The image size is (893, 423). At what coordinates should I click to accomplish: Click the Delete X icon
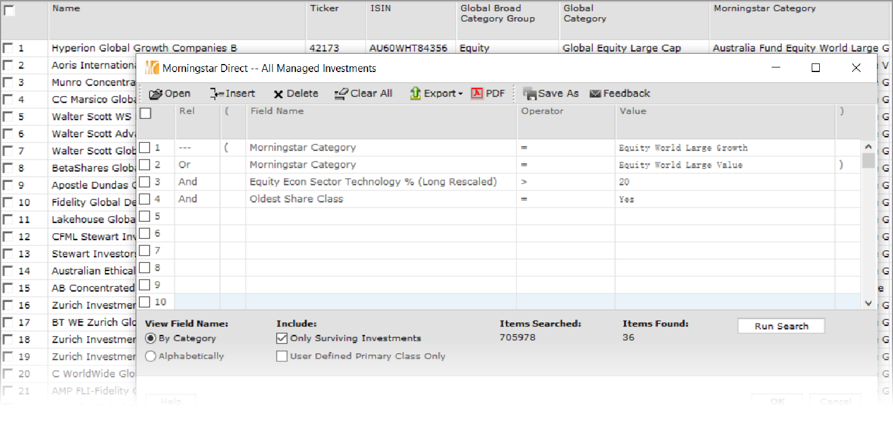coord(278,94)
